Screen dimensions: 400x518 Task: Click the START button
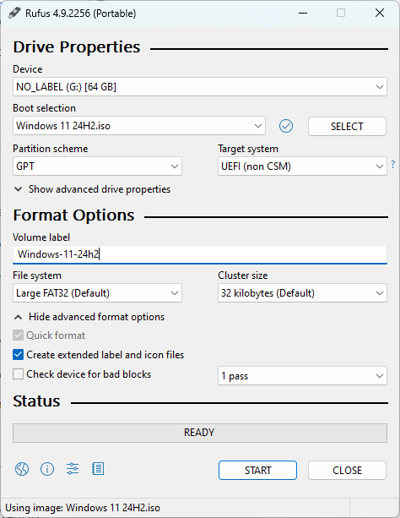click(x=257, y=471)
